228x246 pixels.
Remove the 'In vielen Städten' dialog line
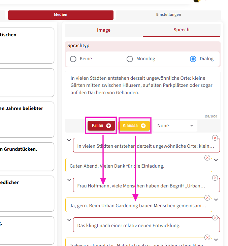215,138
